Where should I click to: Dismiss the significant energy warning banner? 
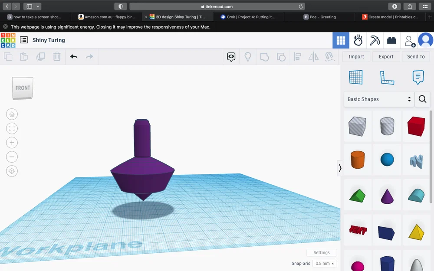pyautogui.click(x=5, y=26)
